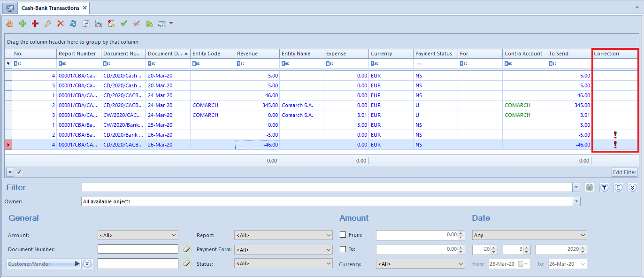Click the Document Number input field

[138, 249]
